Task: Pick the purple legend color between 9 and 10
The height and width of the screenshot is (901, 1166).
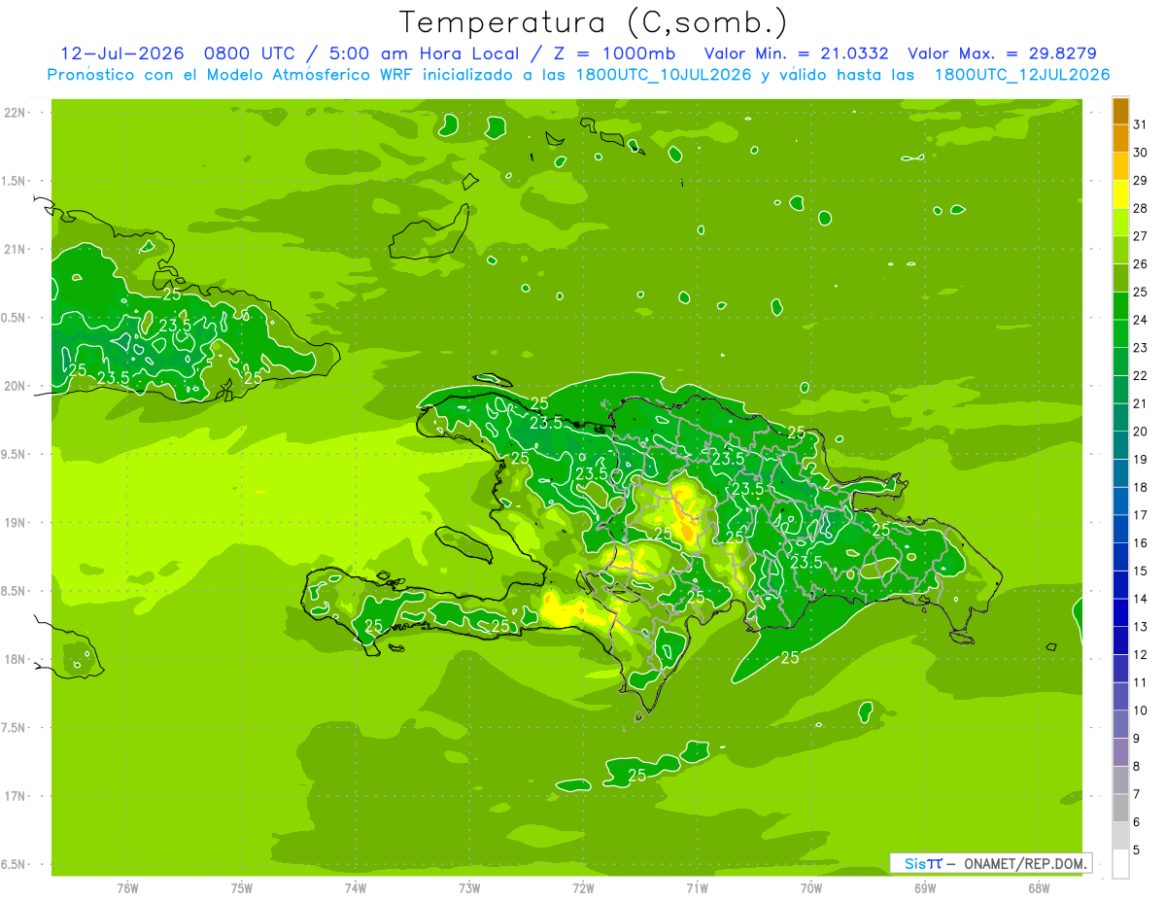Action: coord(1120,724)
